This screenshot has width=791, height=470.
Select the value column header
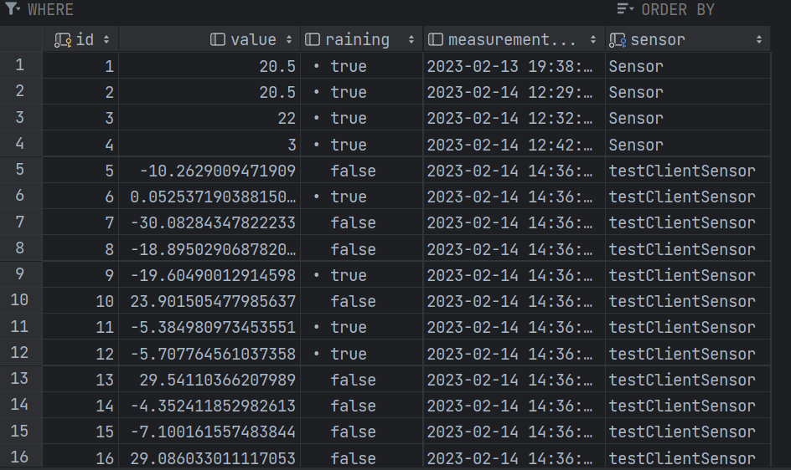tap(209, 39)
